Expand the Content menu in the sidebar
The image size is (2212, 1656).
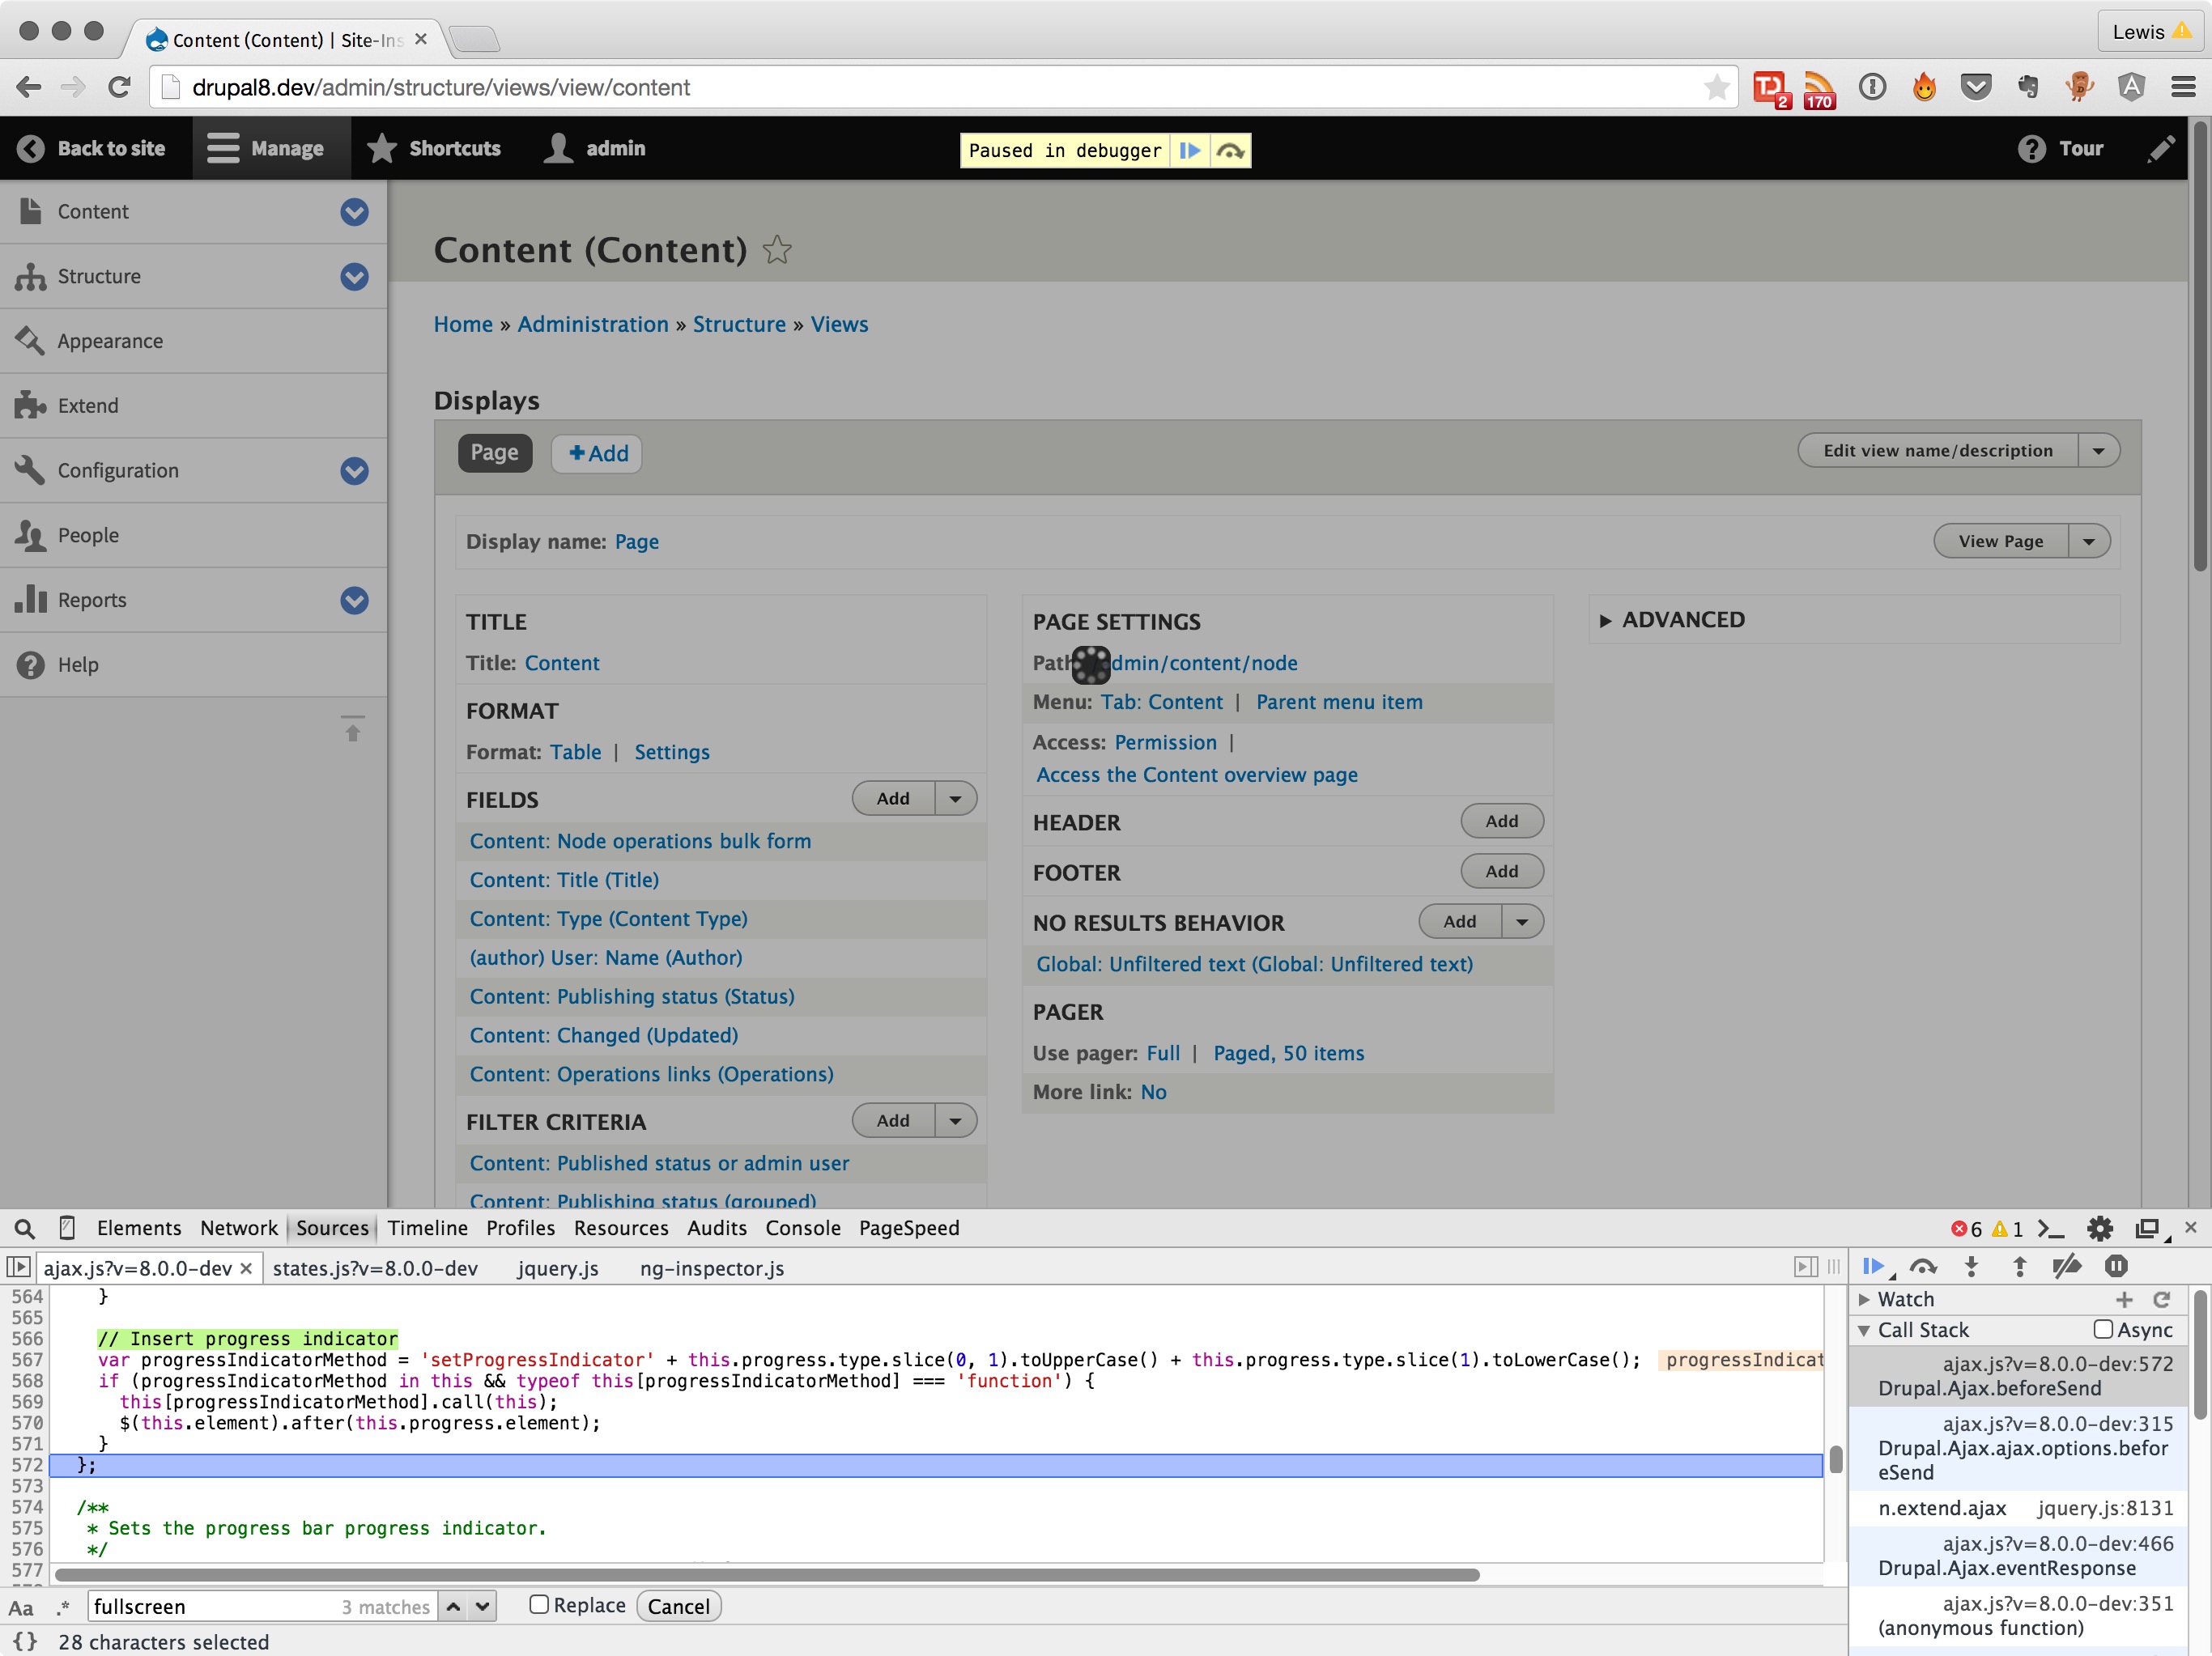pyautogui.click(x=354, y=212)
